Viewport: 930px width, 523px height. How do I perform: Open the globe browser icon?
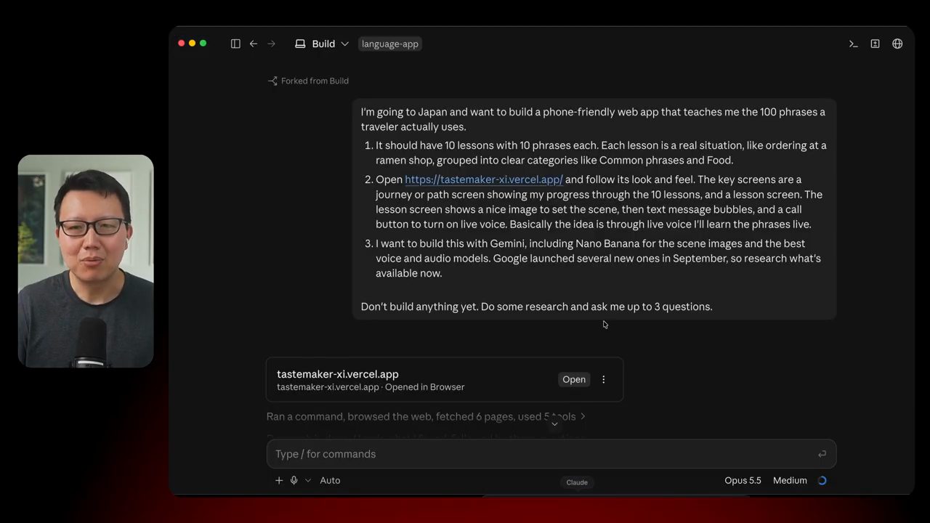[x=898, y=44]
